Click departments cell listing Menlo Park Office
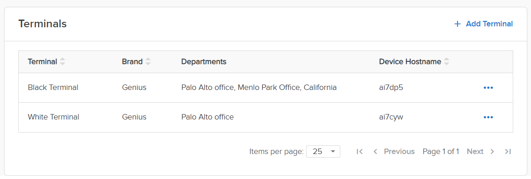531x179 pixels. point(259,88)
